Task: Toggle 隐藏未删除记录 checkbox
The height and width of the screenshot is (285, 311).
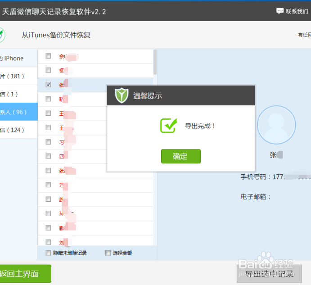Action: click(48, 253)
